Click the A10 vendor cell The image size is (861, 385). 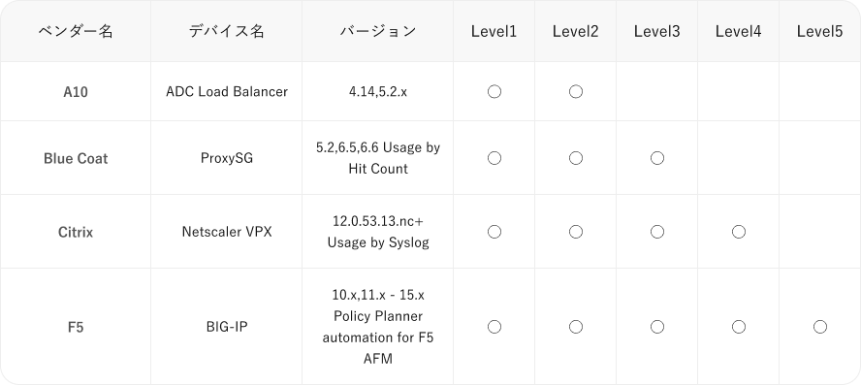point(76,92)
